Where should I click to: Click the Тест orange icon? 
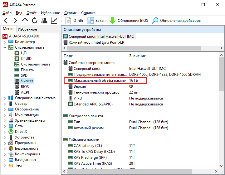point(11,165)
